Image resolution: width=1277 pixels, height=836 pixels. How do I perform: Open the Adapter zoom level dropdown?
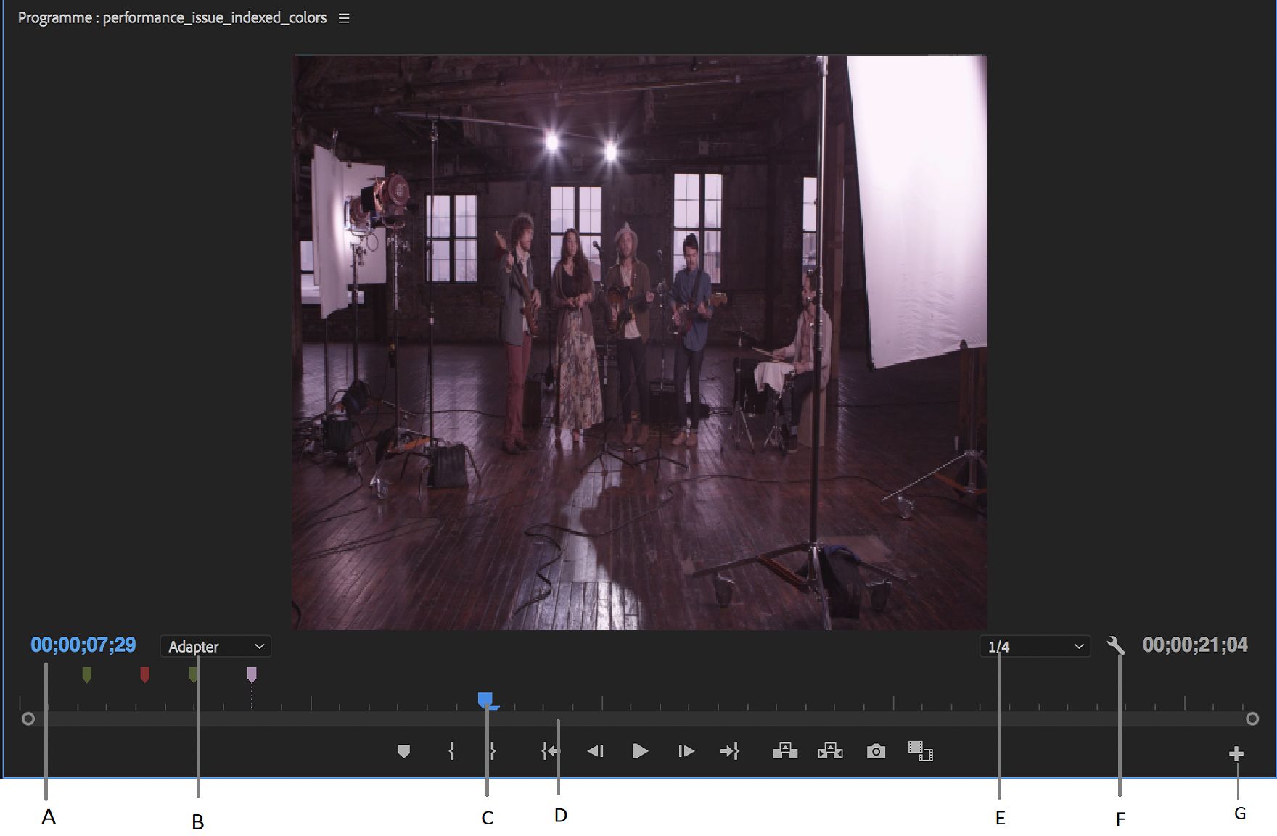point(215,646)
